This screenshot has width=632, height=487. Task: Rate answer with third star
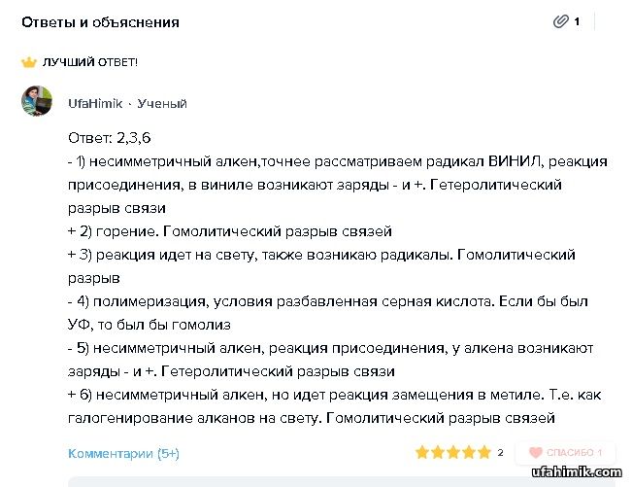click(453, 453)
